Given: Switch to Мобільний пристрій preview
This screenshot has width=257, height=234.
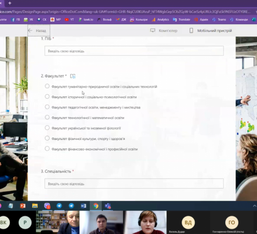Looking at the screenshot, I should [211, 30].
